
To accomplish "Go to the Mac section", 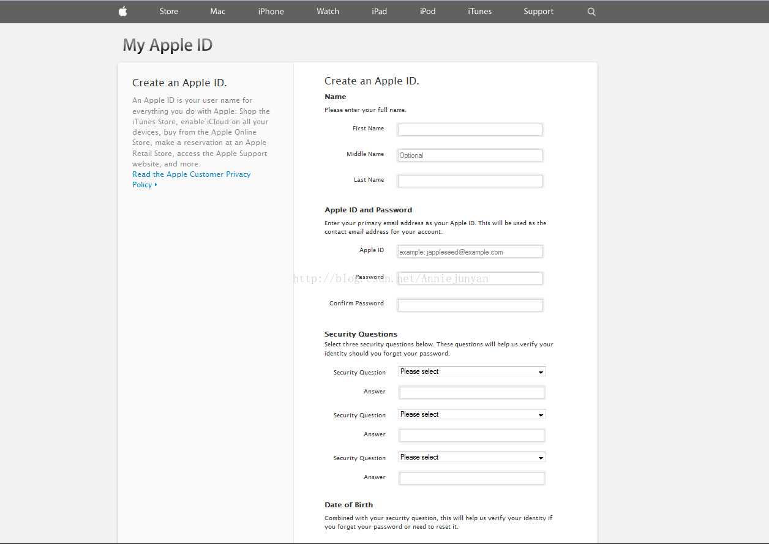I will pyautogui.click(x=218, y=12).
